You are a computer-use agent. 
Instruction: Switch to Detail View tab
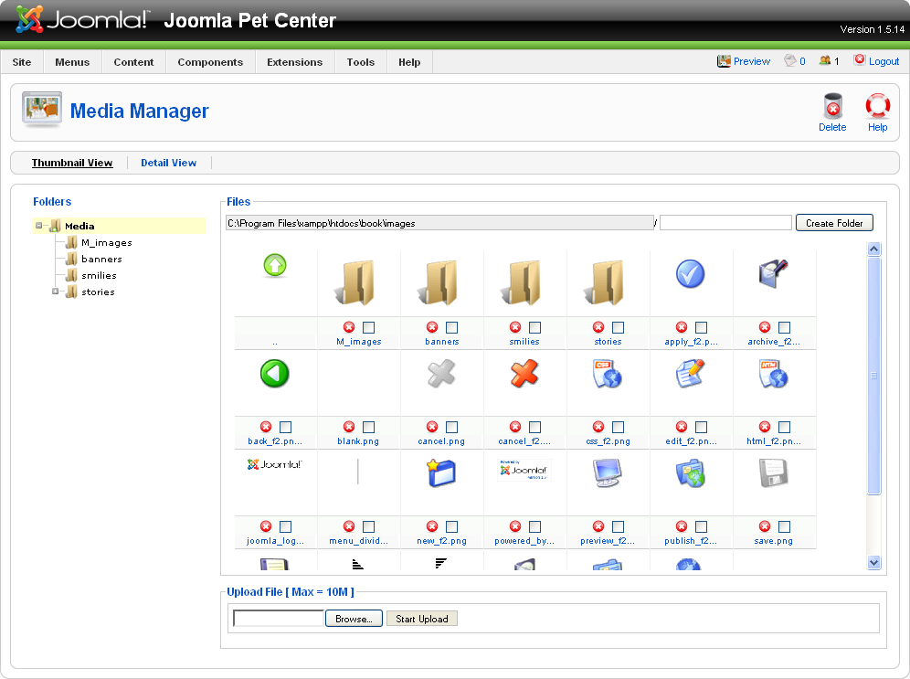tap(168, 163)
